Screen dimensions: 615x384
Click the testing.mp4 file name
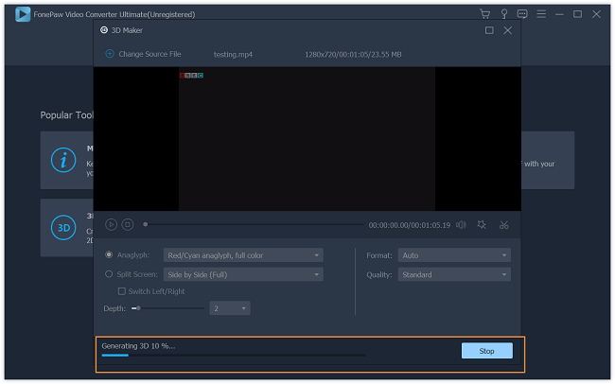click(x=233, y=55)
